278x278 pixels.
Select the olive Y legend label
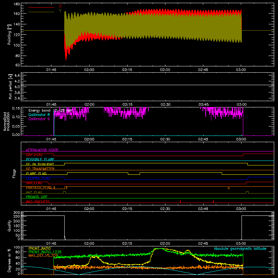click(60, 11)
